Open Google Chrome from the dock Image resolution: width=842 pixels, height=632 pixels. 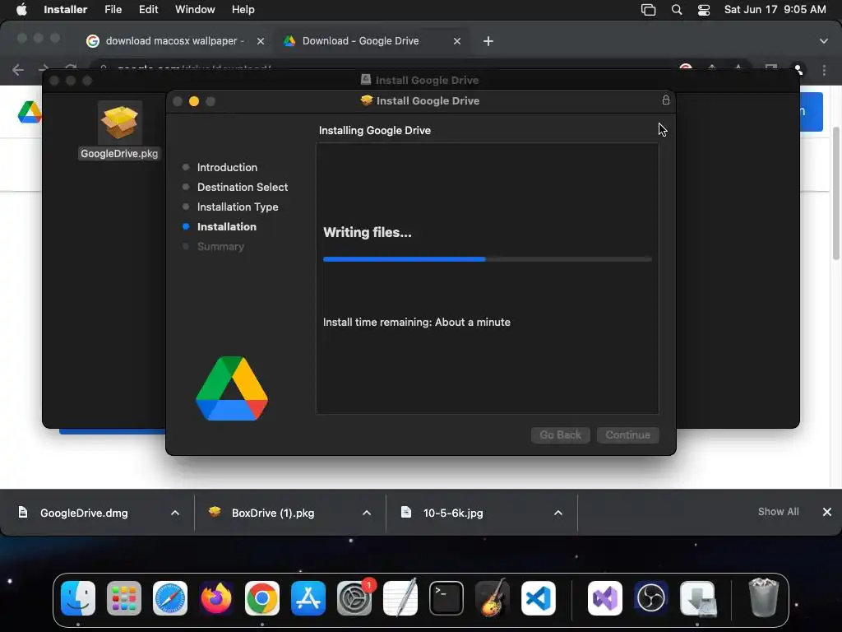(x=262, y=598)
